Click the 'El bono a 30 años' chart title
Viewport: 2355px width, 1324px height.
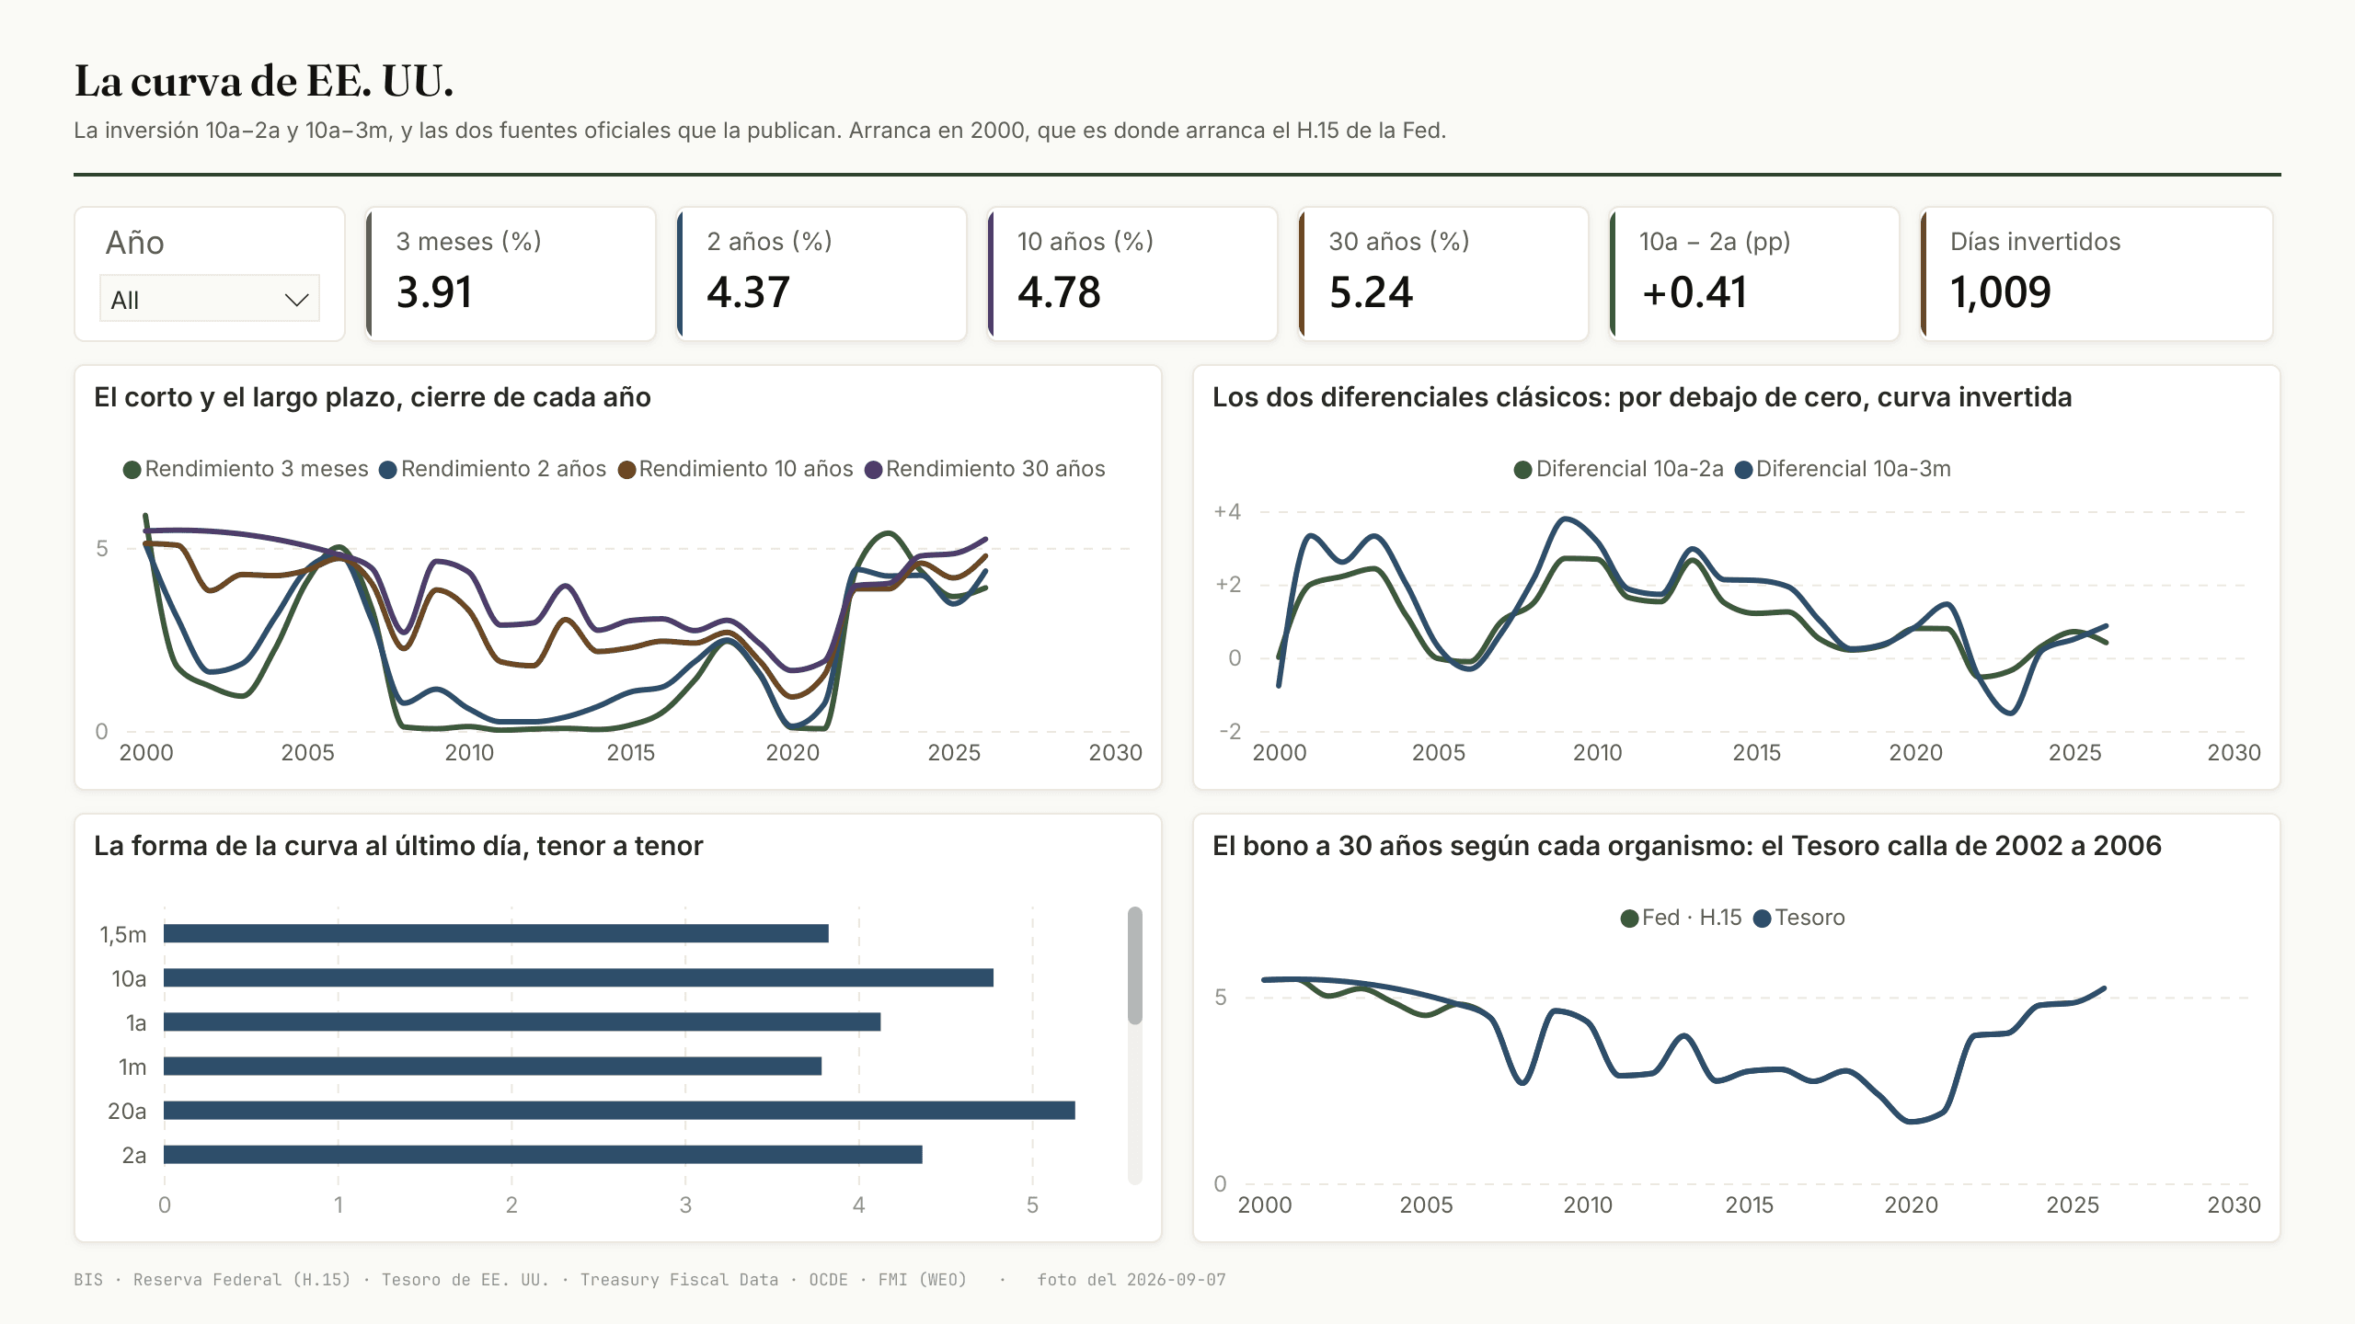[x=1687, y=846]
